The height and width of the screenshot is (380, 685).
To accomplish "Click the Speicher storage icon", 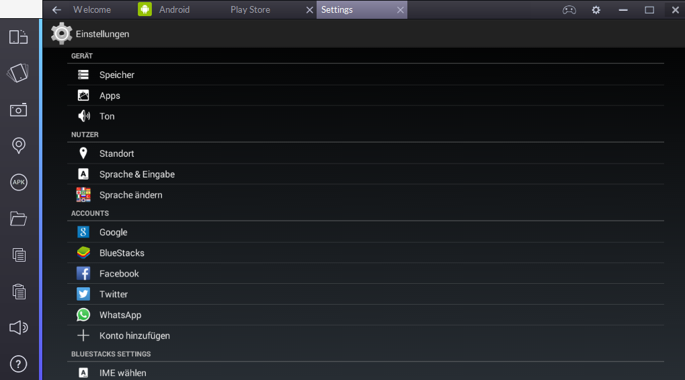I will [x=83, y=75].
